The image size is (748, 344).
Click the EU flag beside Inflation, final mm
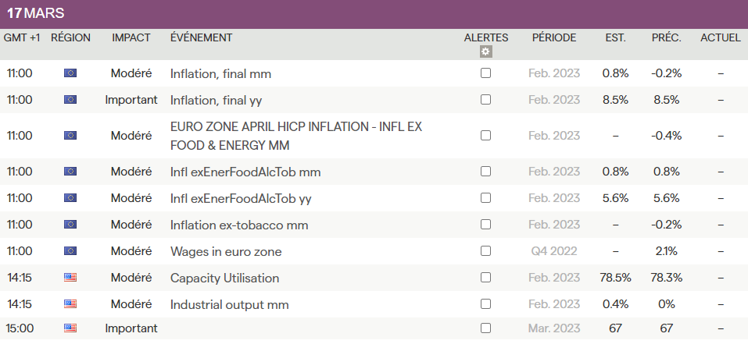pyautogui.click(x=70, y=73)
